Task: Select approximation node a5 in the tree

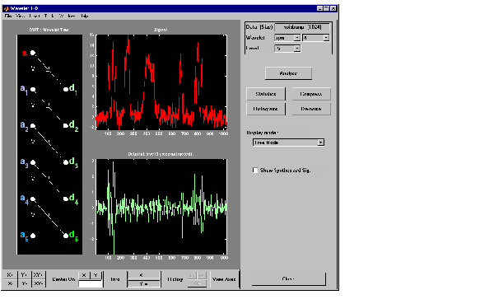Action: (33, 236)
